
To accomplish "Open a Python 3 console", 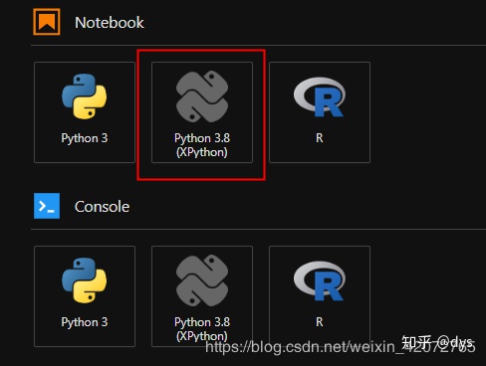I will coord(85,296).
